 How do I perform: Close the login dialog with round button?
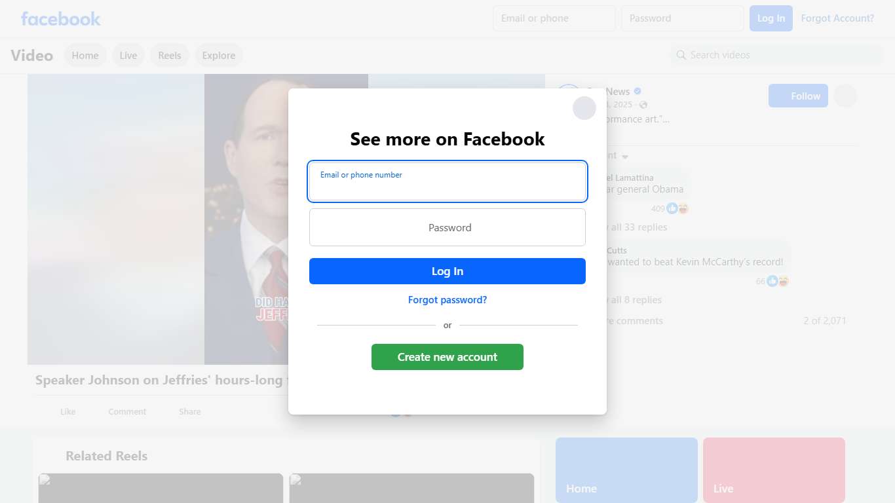pyautogui.click(x=584, y=108)
